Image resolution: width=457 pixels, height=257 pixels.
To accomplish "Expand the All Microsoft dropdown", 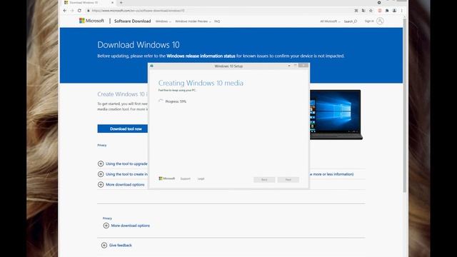I will pyautogui.click(x=330, y=21).
